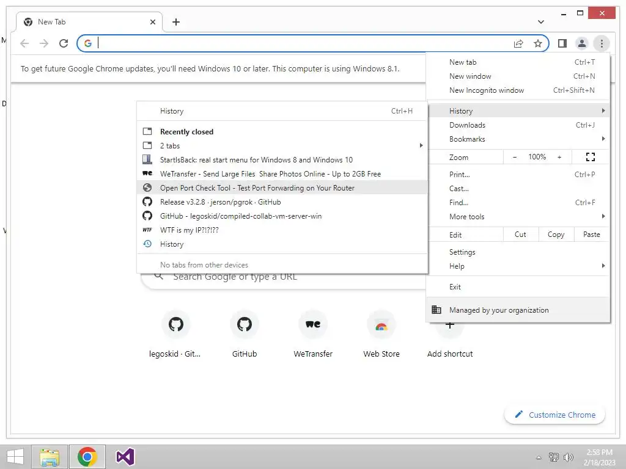Open the tab search chevron
Viewport: 626px width, 469px height.
click(540, 22)
